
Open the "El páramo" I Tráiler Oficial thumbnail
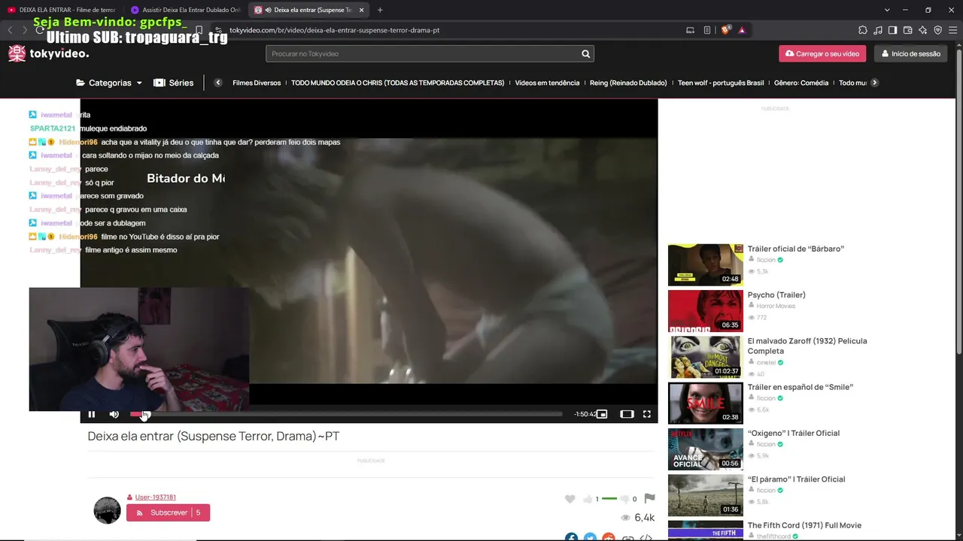point(706,495)
